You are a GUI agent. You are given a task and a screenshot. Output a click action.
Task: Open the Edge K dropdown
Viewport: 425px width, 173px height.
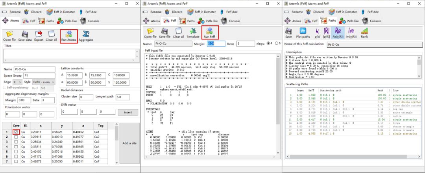click(17, 82)
